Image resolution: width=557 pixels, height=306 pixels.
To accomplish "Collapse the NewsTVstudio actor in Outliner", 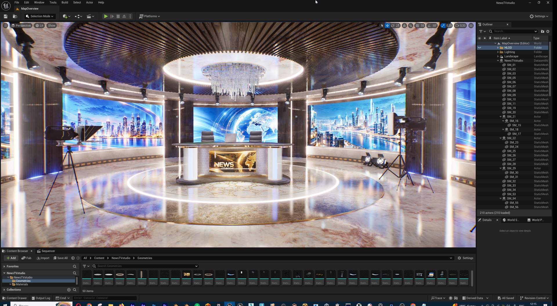I will (498, 61).
